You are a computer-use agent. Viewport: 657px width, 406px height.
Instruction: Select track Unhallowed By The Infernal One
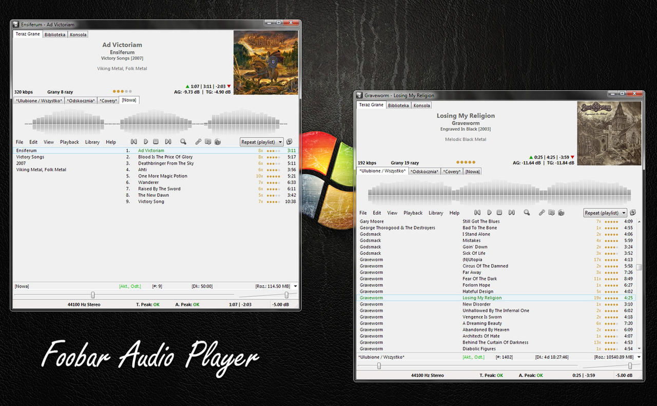click(x=496, y=311)
